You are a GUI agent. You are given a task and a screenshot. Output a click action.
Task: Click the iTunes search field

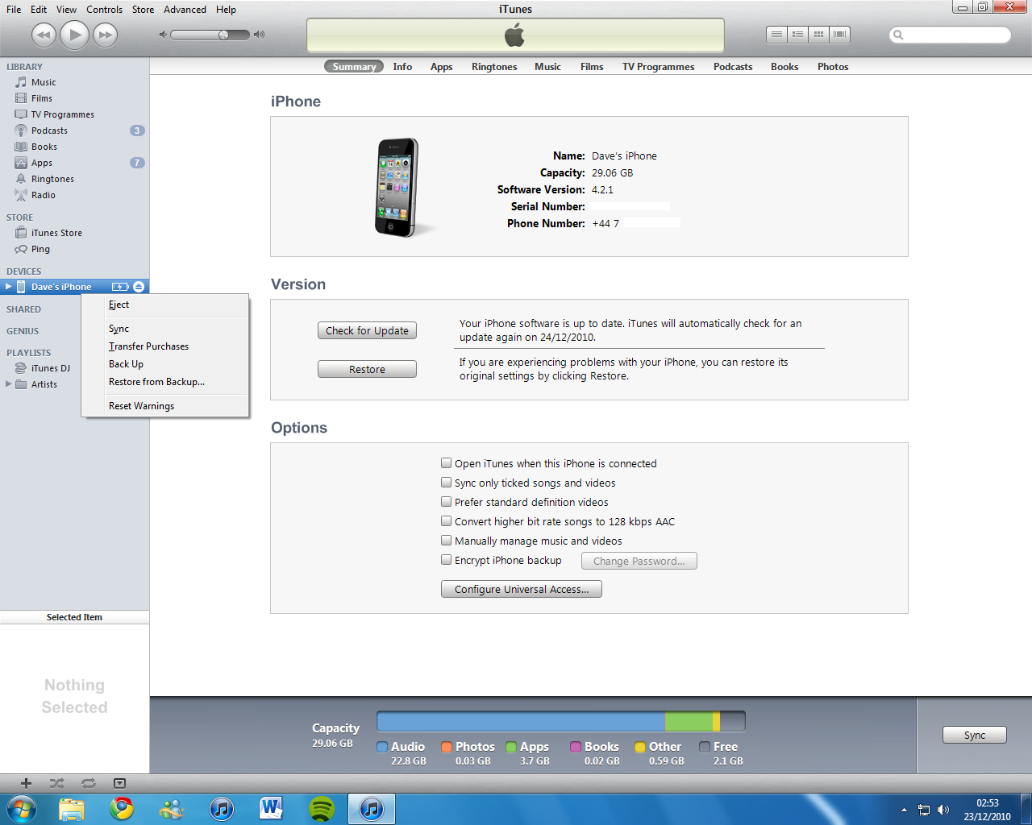coord(950,35)
